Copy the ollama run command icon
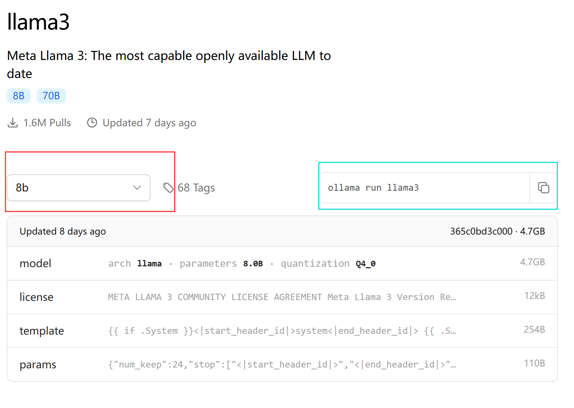Screen dimensions: 574x408 [x=543, y=188]
